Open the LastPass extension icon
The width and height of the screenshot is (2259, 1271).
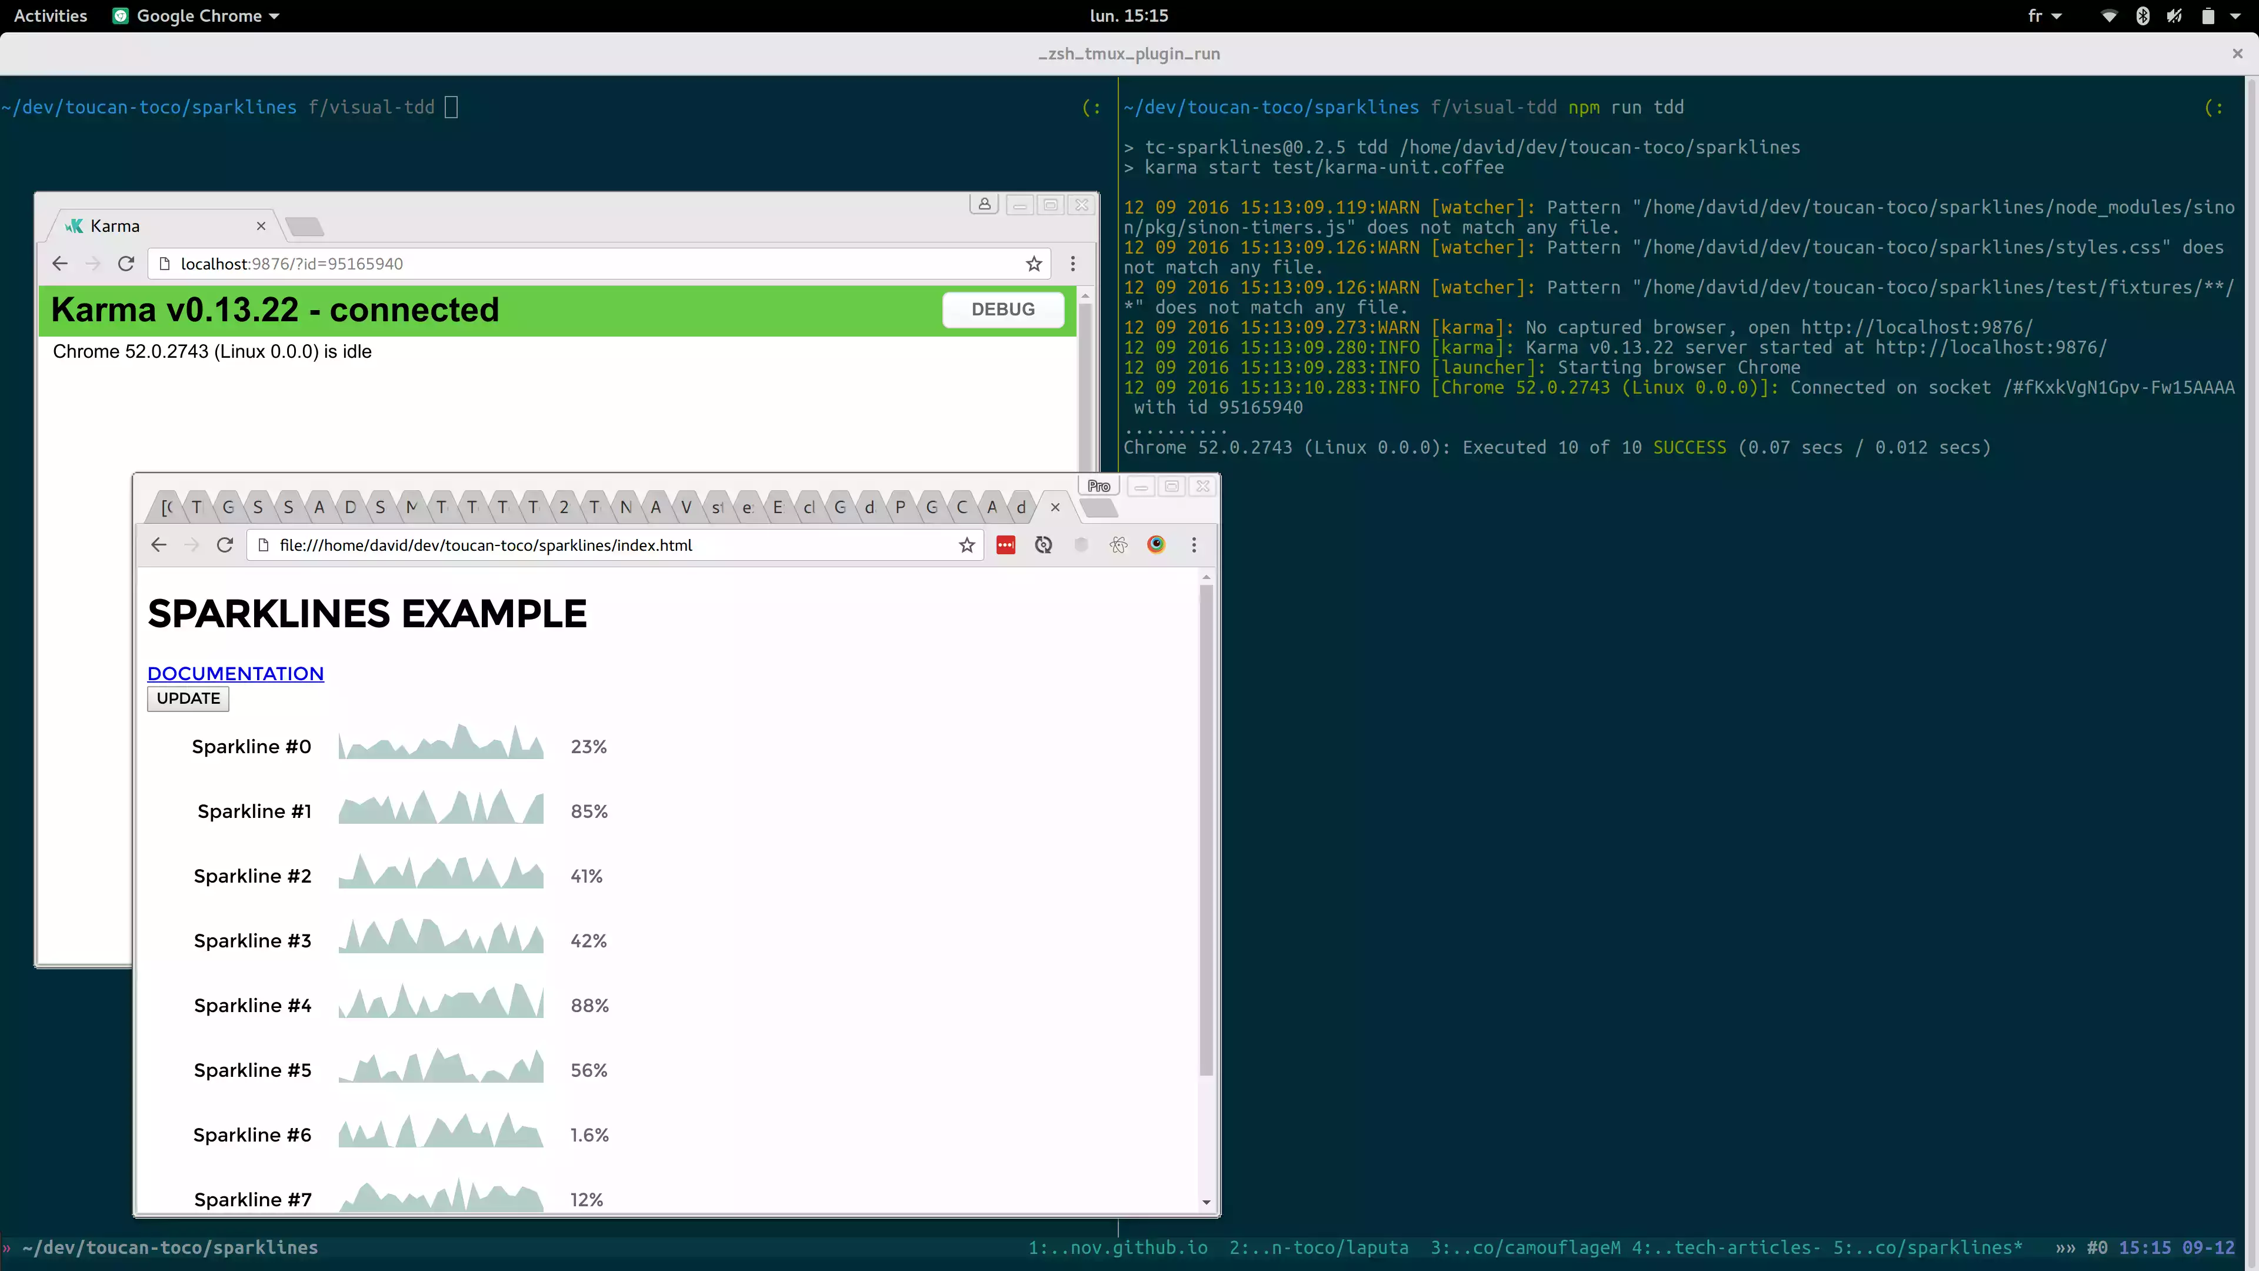[1005, 545]
